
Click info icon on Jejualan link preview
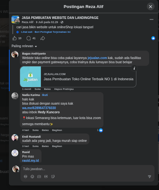(134, 68)
